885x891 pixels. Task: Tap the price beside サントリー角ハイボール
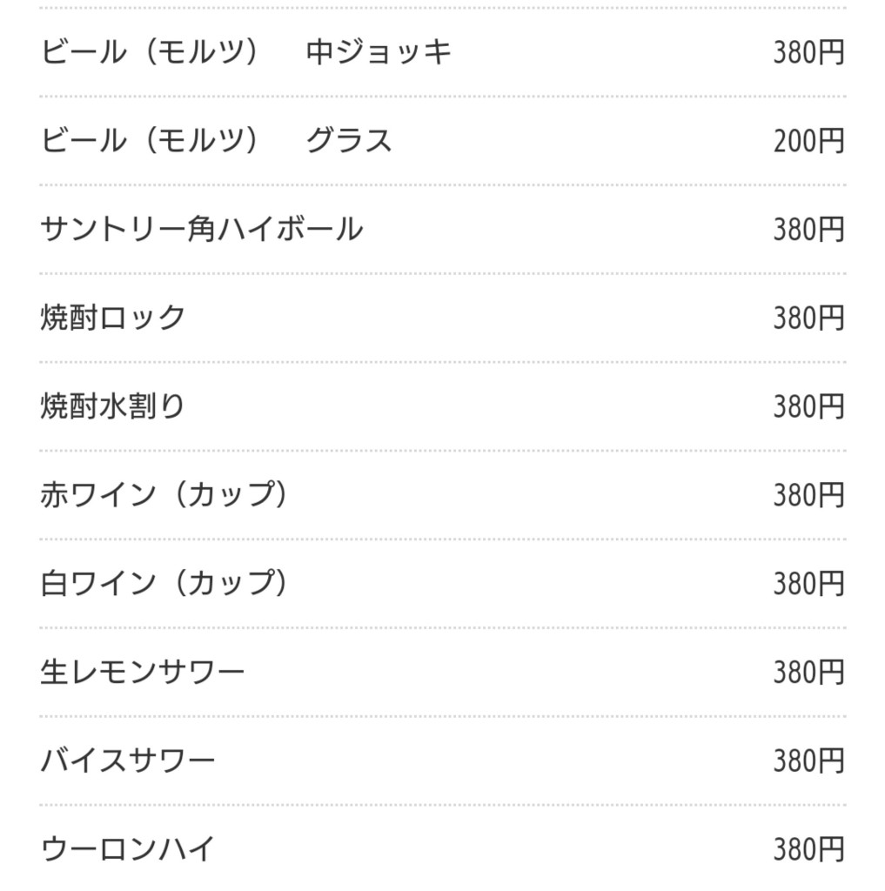coord(808,230)
